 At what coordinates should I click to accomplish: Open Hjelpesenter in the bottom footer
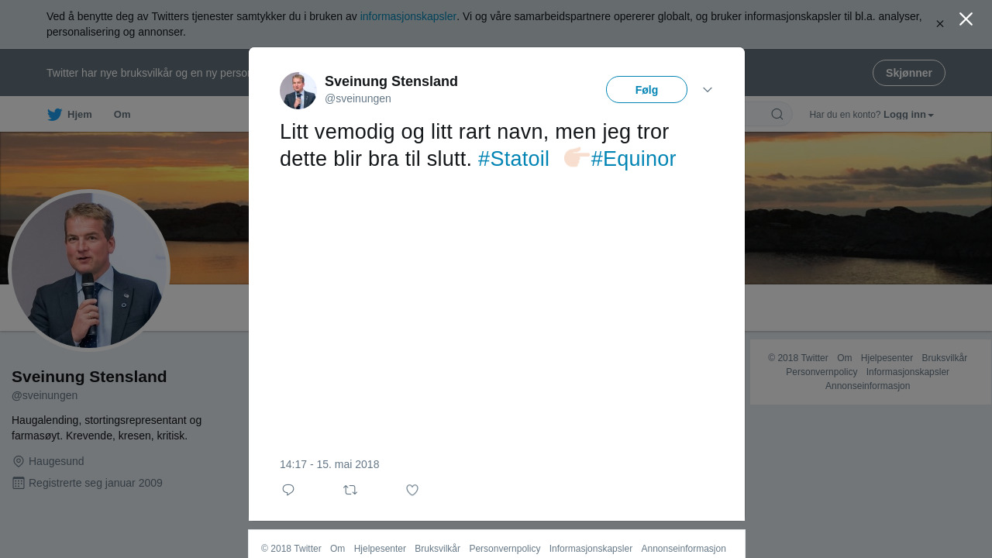[x=380, y=549]
